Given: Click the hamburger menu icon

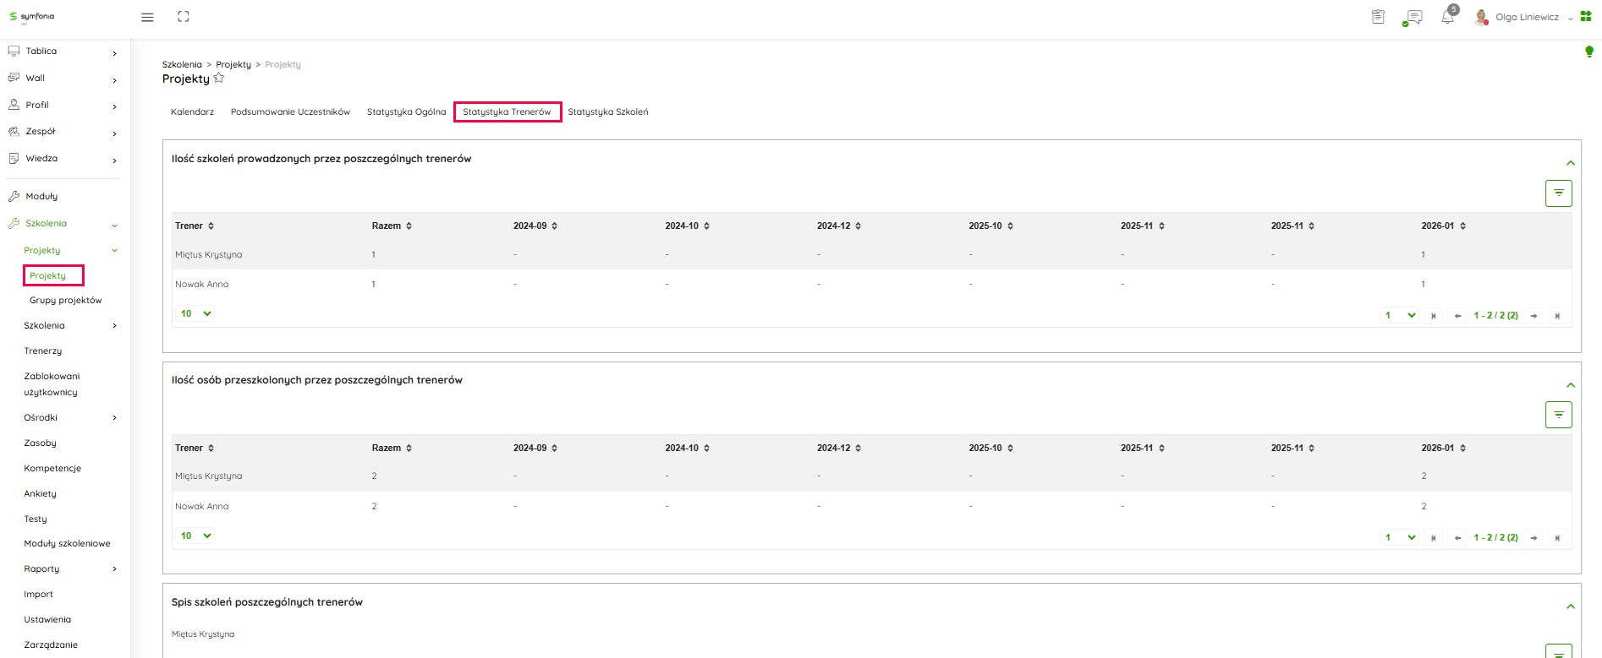Looking at the screenshot, I should pos(147,17).
